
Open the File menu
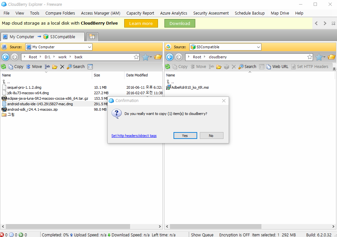coord(6,13)
